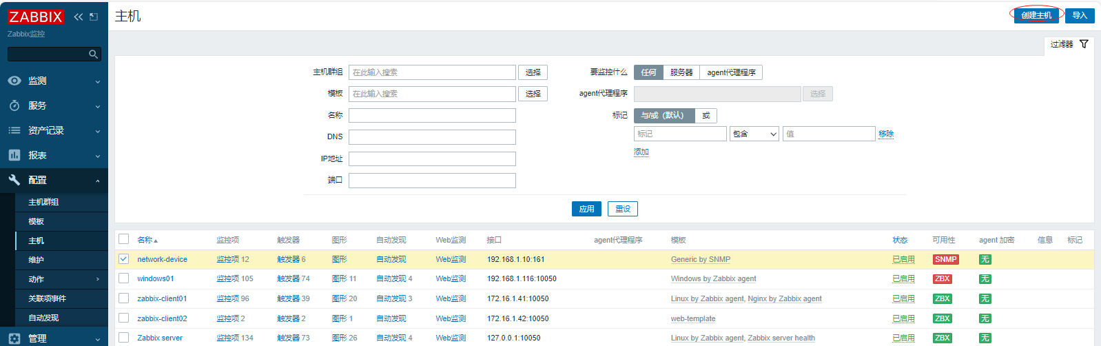Image resolution: width=1101 pixels, height=346 pixels.
Task: Collapse sidebar using double-arrow icon
Action: [78, 17]
